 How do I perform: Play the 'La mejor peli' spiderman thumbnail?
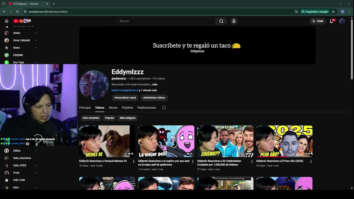[166, 141]
